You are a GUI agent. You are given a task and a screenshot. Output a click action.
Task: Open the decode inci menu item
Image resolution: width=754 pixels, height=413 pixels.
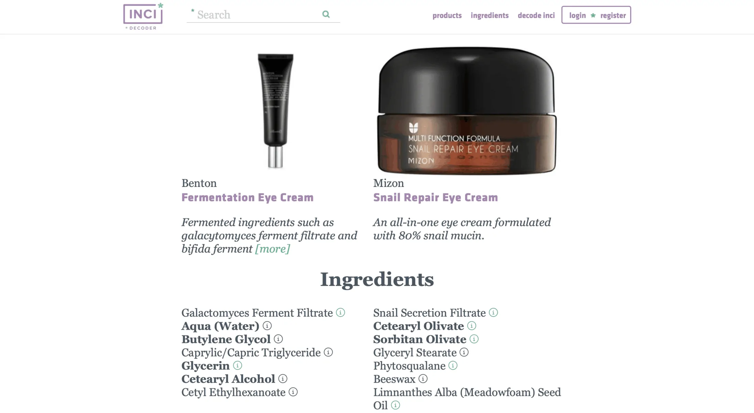point(536,15)
